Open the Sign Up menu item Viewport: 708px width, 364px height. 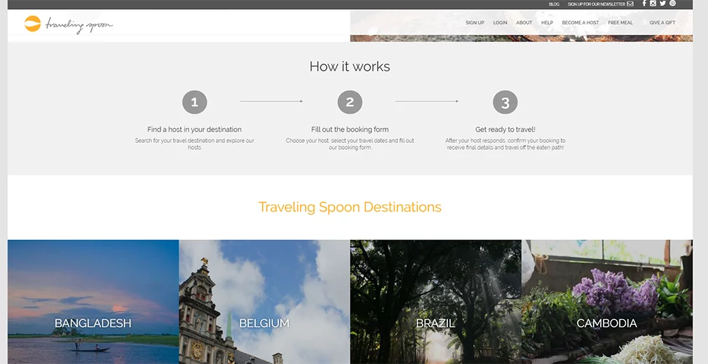click(475, 22)
